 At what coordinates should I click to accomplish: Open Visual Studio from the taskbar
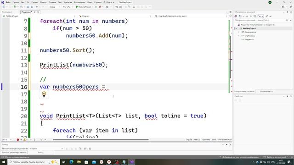[x=132, y=162]
